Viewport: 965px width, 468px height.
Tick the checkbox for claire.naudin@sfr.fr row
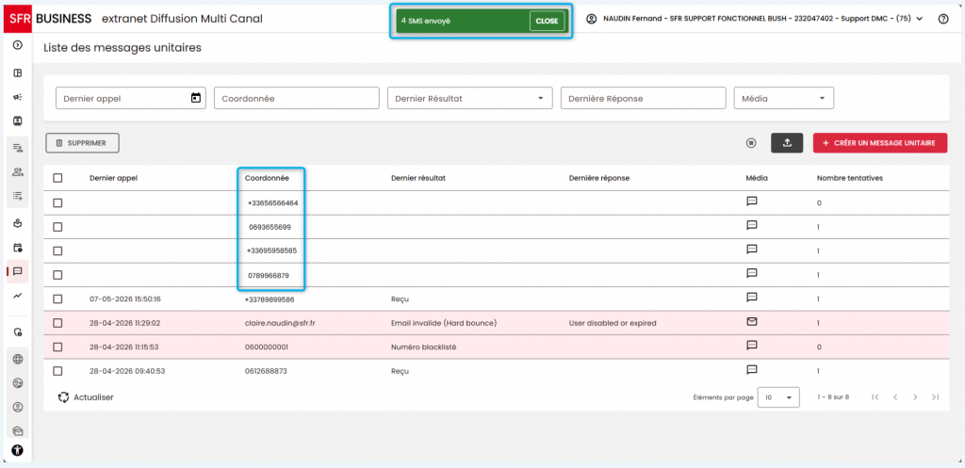pyautogui.click(x=57, y=323)
